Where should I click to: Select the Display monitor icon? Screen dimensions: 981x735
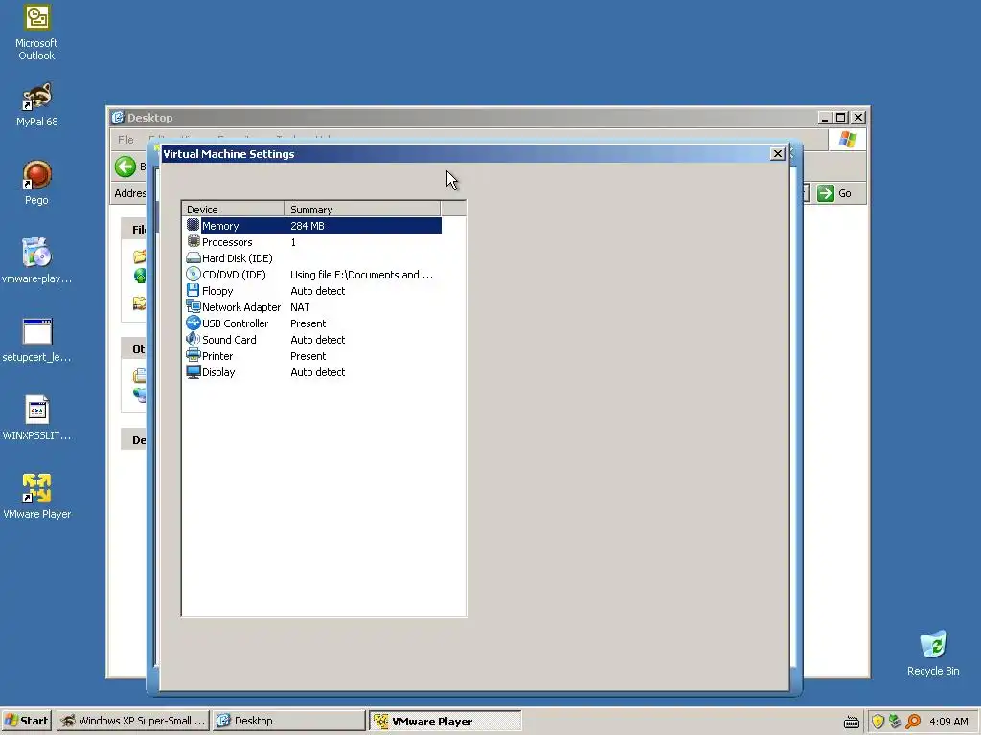pos(194,371)
